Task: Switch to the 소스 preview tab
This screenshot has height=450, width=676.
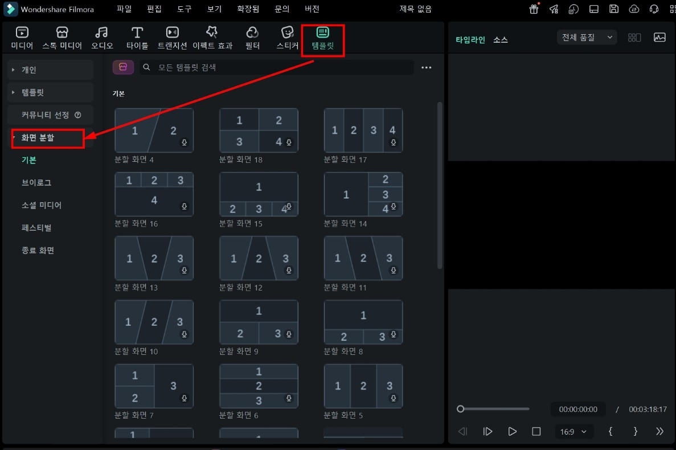Action: click(x=500, y=40)
